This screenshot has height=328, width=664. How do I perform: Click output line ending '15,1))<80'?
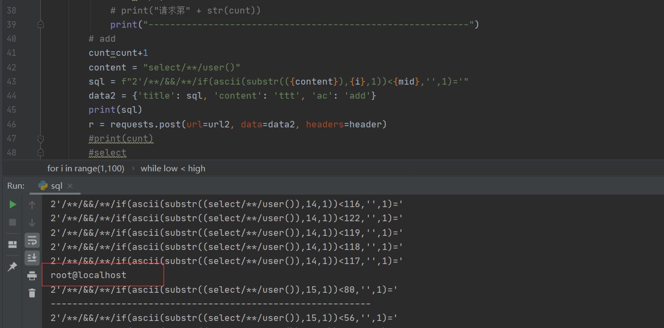[224, 290]
